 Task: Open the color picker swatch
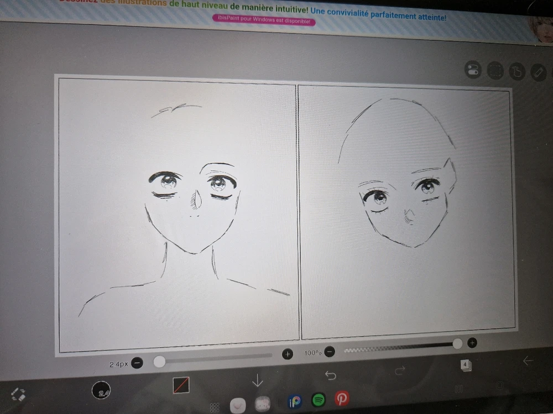point(181,385)
